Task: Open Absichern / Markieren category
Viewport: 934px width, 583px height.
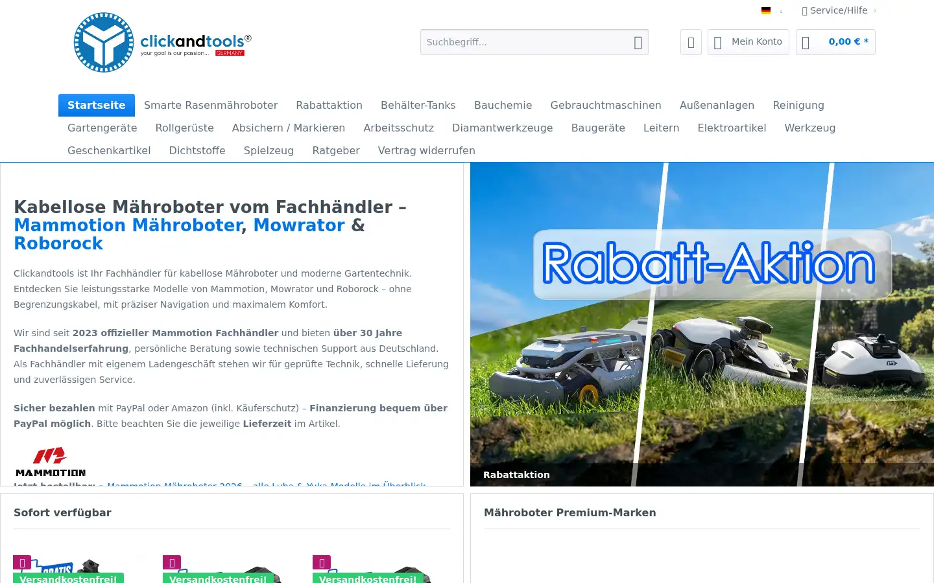Action: pos(289,128)
